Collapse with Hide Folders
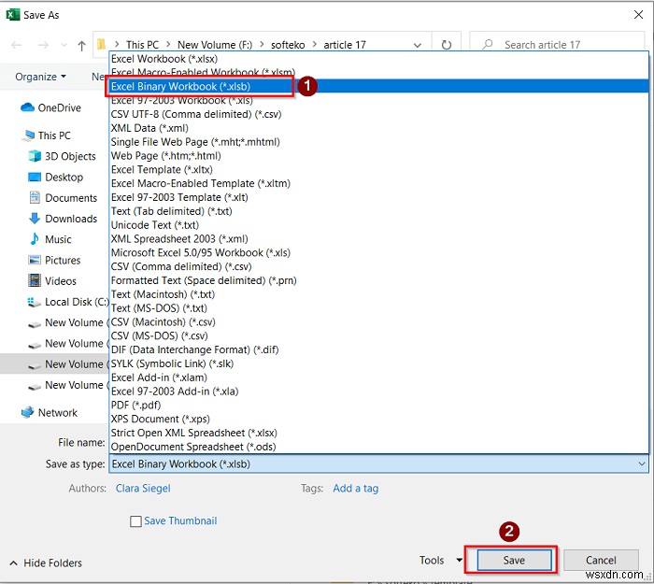 (46, 563)
